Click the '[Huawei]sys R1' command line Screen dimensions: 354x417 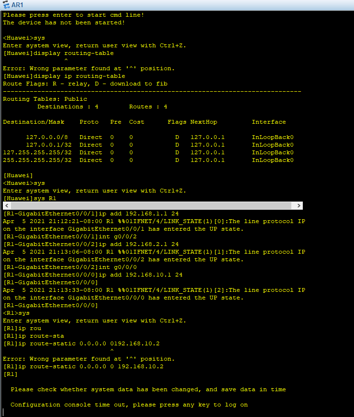click(x=30, y=198)
